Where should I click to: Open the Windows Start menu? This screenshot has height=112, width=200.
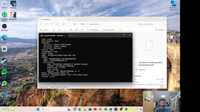pyautogui.click(x=38, y=109)
